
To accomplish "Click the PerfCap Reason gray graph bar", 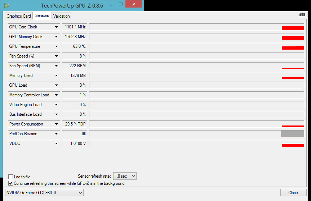I will point(293,133).
